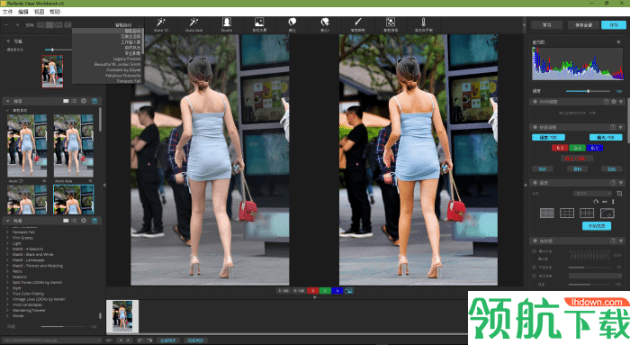Click the crop icon in crop panel
630x345 pixels.
click(x=619, y=194)
